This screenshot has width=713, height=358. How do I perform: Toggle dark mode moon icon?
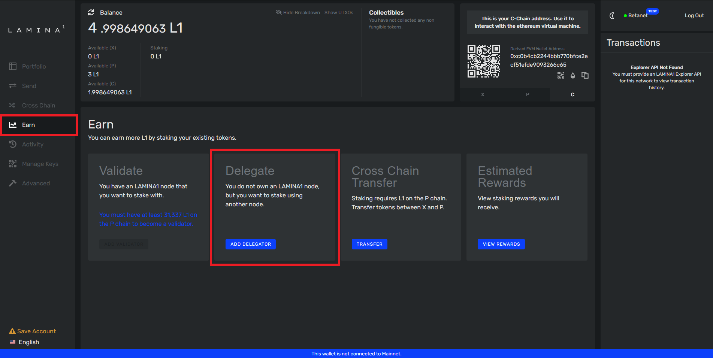pyautogui.click(x=612, y=16)
